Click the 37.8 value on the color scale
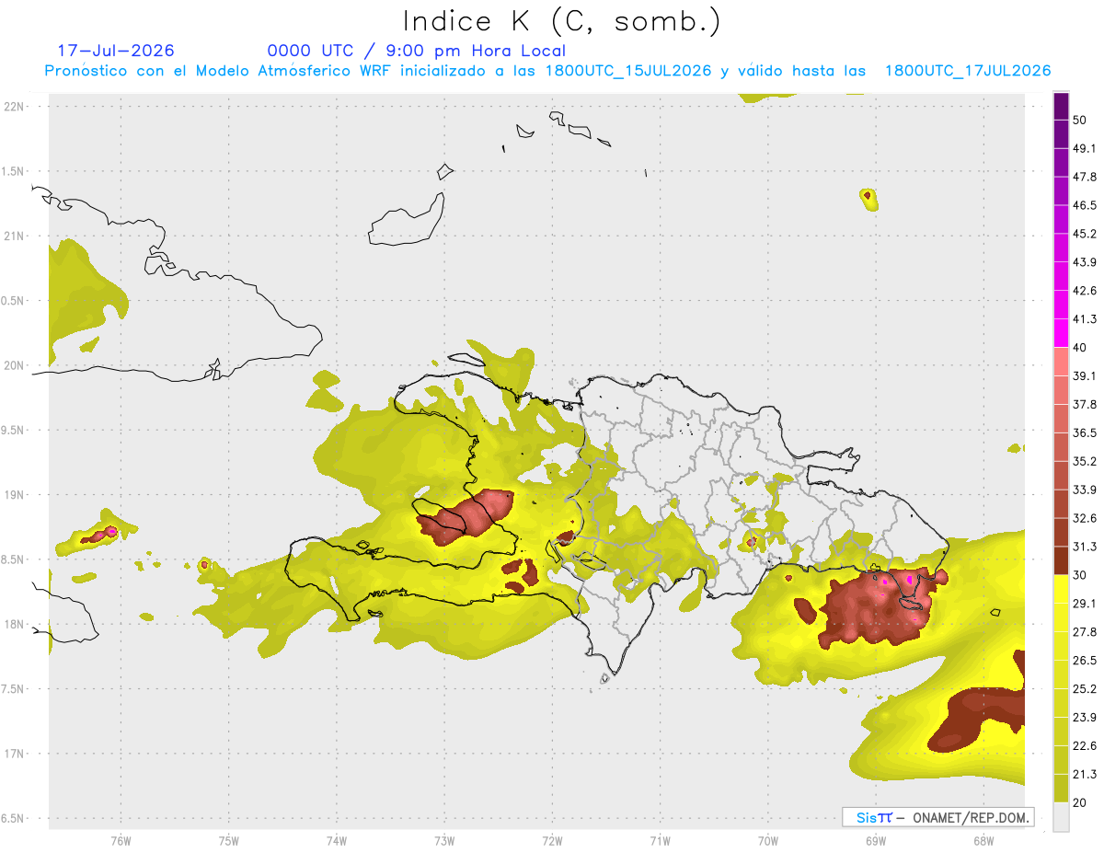Image resolution: width=1104 pixels, height=853 pixels. (1085, 404)
